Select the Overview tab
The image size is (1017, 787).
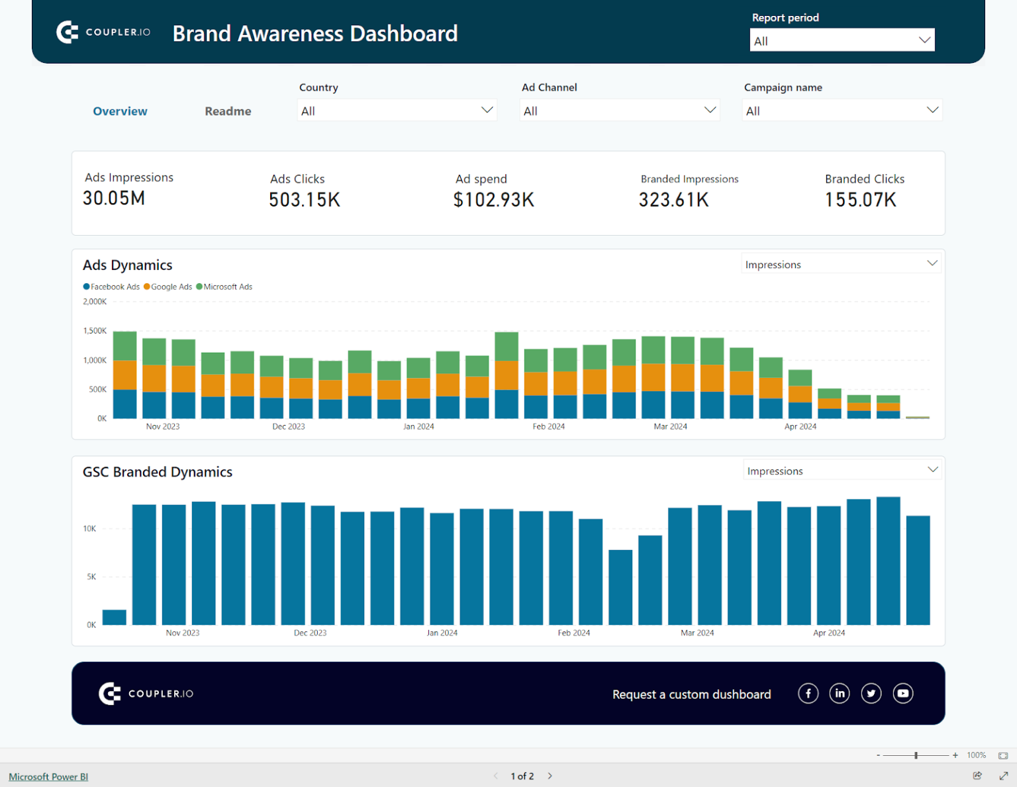(x=120, y=111)
